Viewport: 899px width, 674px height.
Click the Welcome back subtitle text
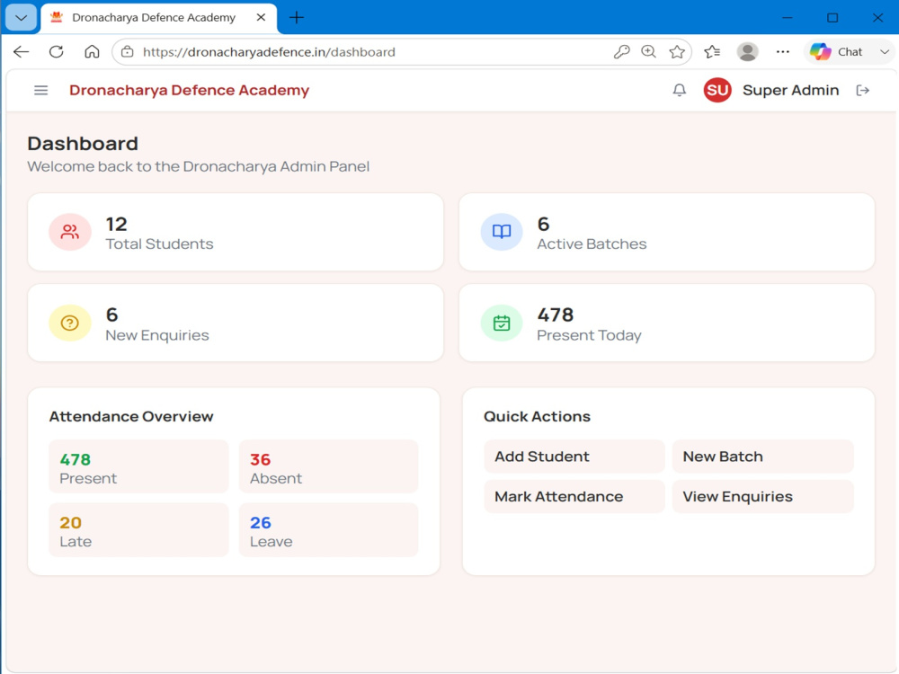click(199, 167)
